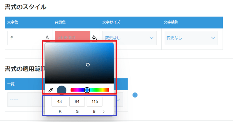Click the 背景色 column header
The image size is (233, 122).
pyautogui.click(x=61, y=22)
